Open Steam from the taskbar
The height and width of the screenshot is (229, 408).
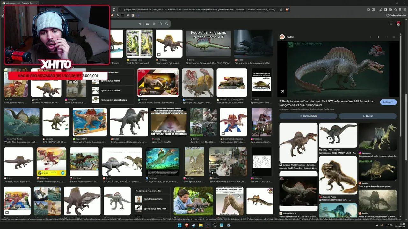click(193, 225)
